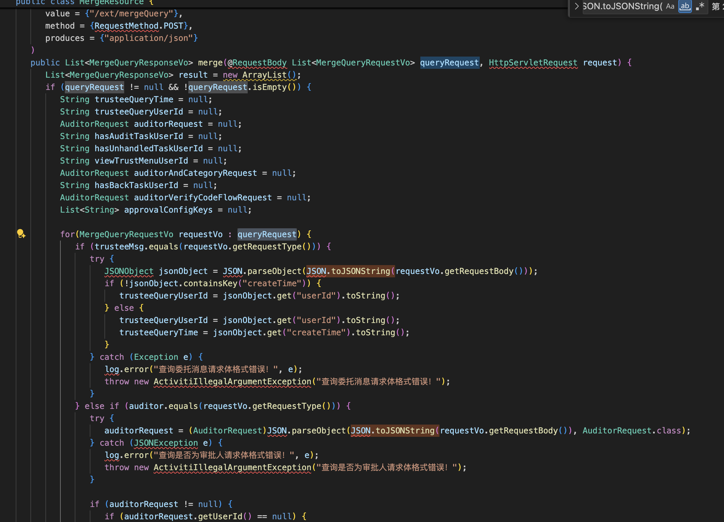The width and height of the screenshot is (724, 522).
Task: Click the lightbulb code action icon
Action: click(x=21, y=234)
